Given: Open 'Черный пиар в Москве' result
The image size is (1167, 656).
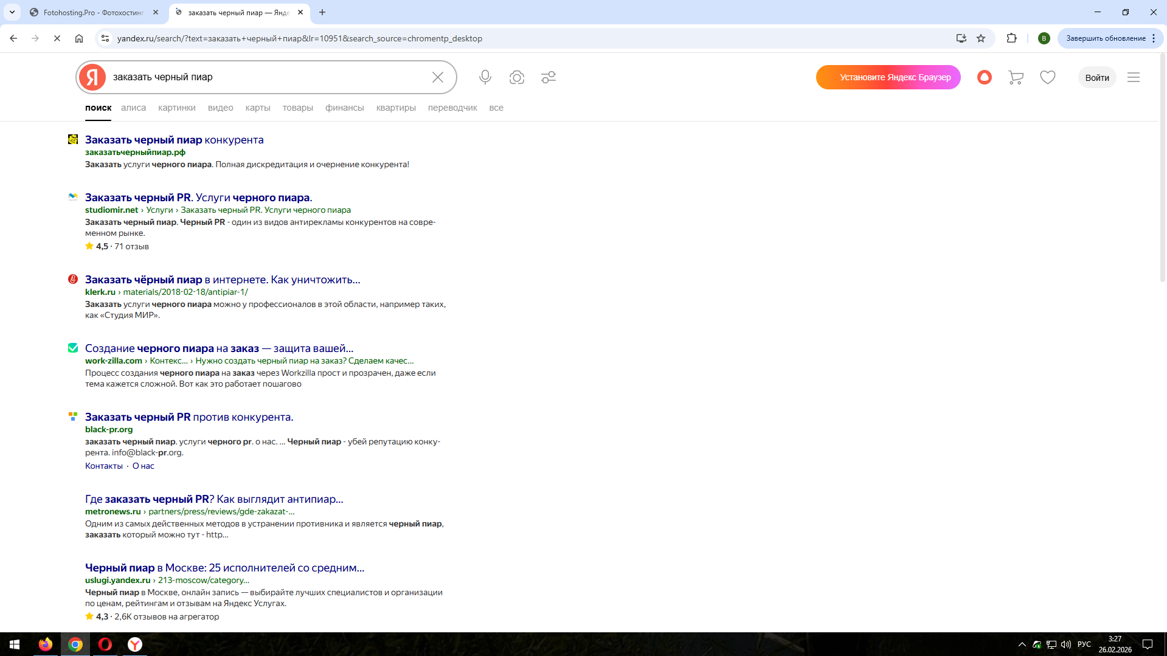Looking at the screenshot, I should tap(224, 568).
